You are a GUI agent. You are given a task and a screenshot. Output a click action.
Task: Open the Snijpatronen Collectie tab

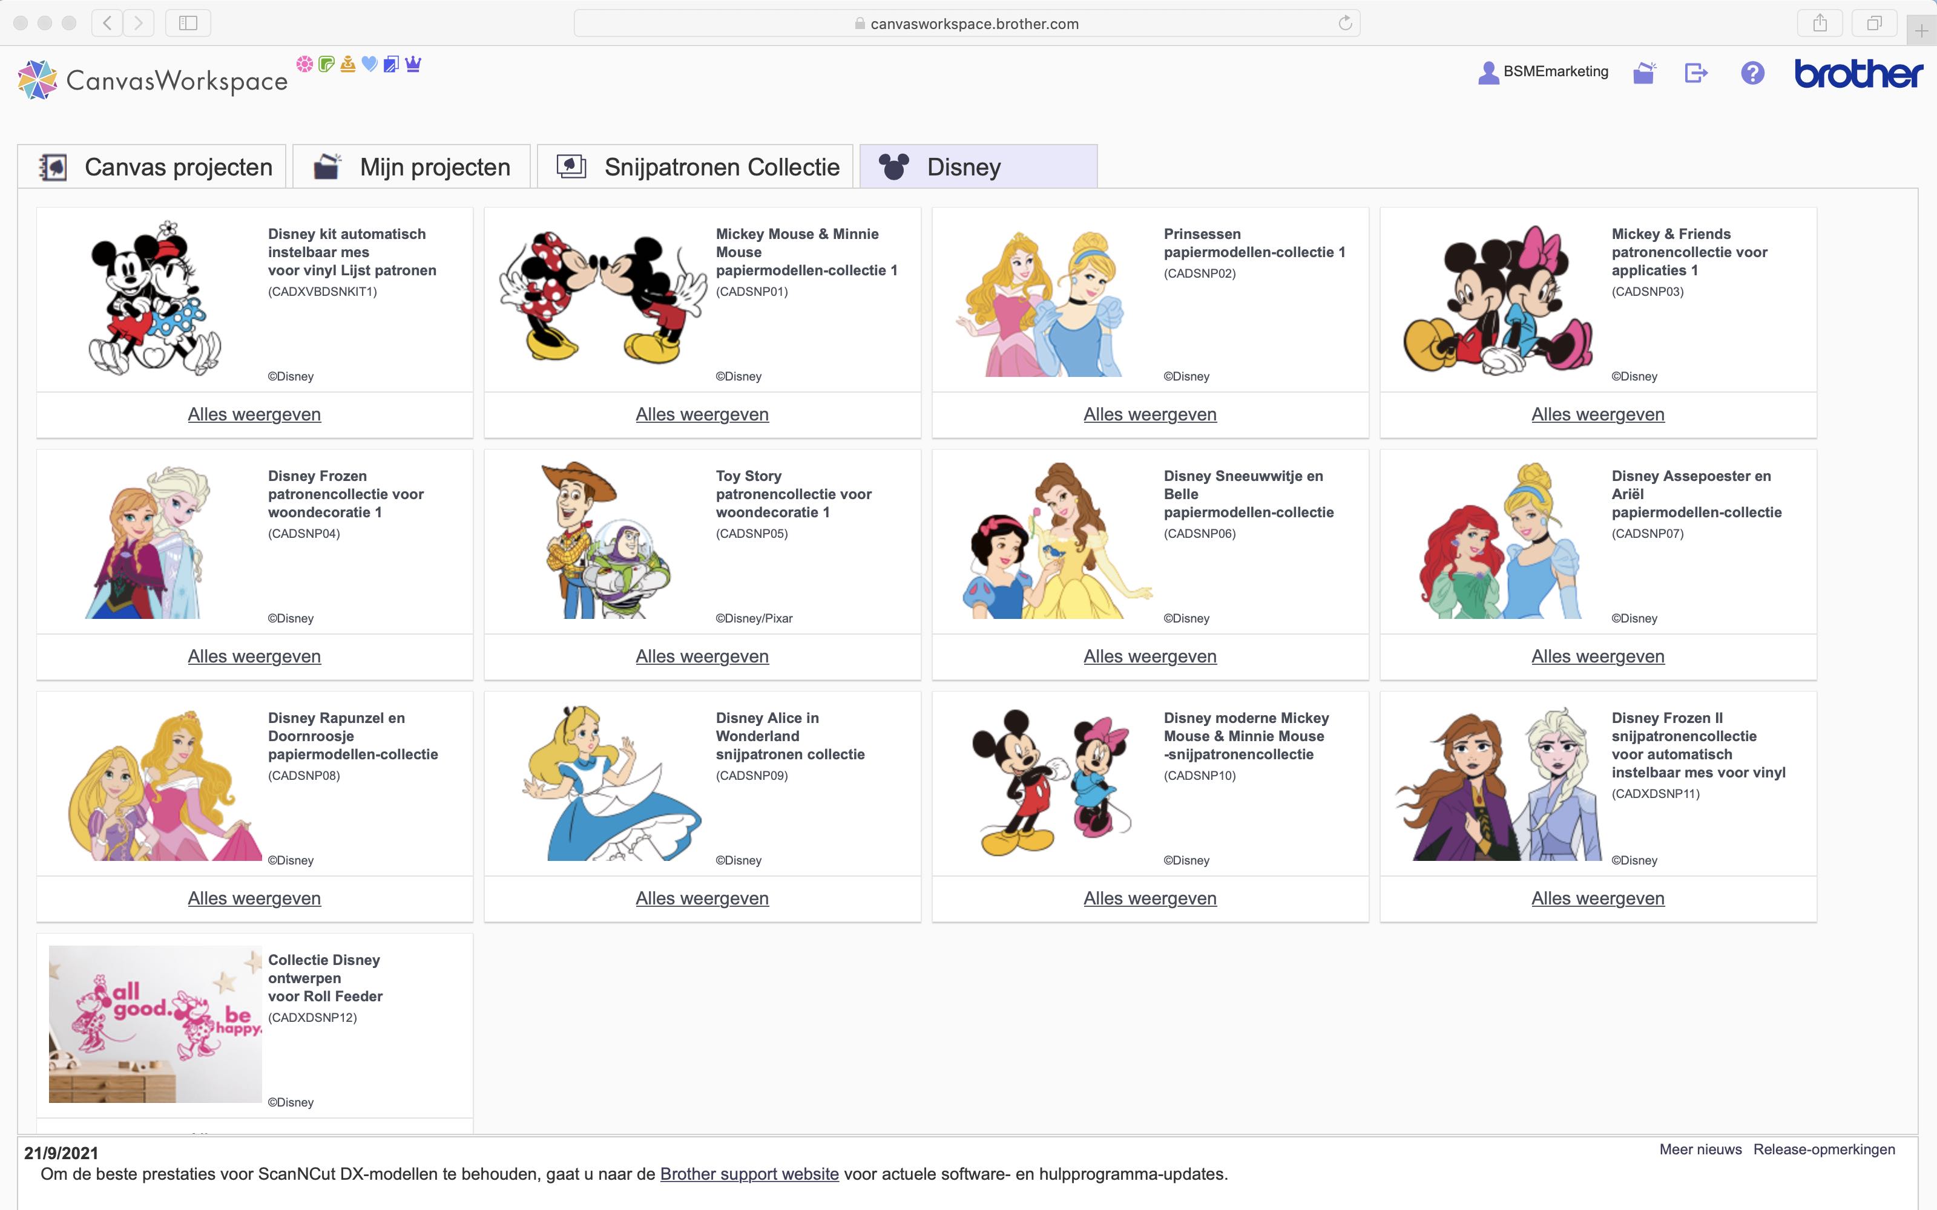click(695, 166)
